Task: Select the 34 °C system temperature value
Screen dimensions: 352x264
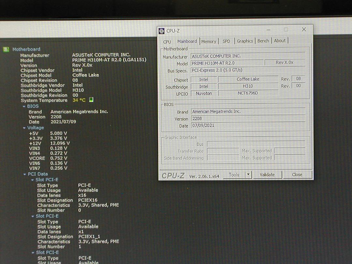Action: tap(79, 100)
